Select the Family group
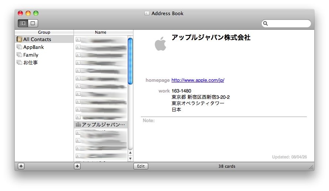This screenshot has height=191, width=329. click(44, 55)
